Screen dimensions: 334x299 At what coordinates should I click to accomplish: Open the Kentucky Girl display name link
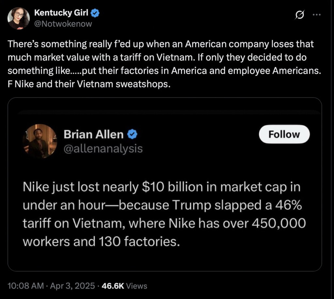tap(61, 13)
